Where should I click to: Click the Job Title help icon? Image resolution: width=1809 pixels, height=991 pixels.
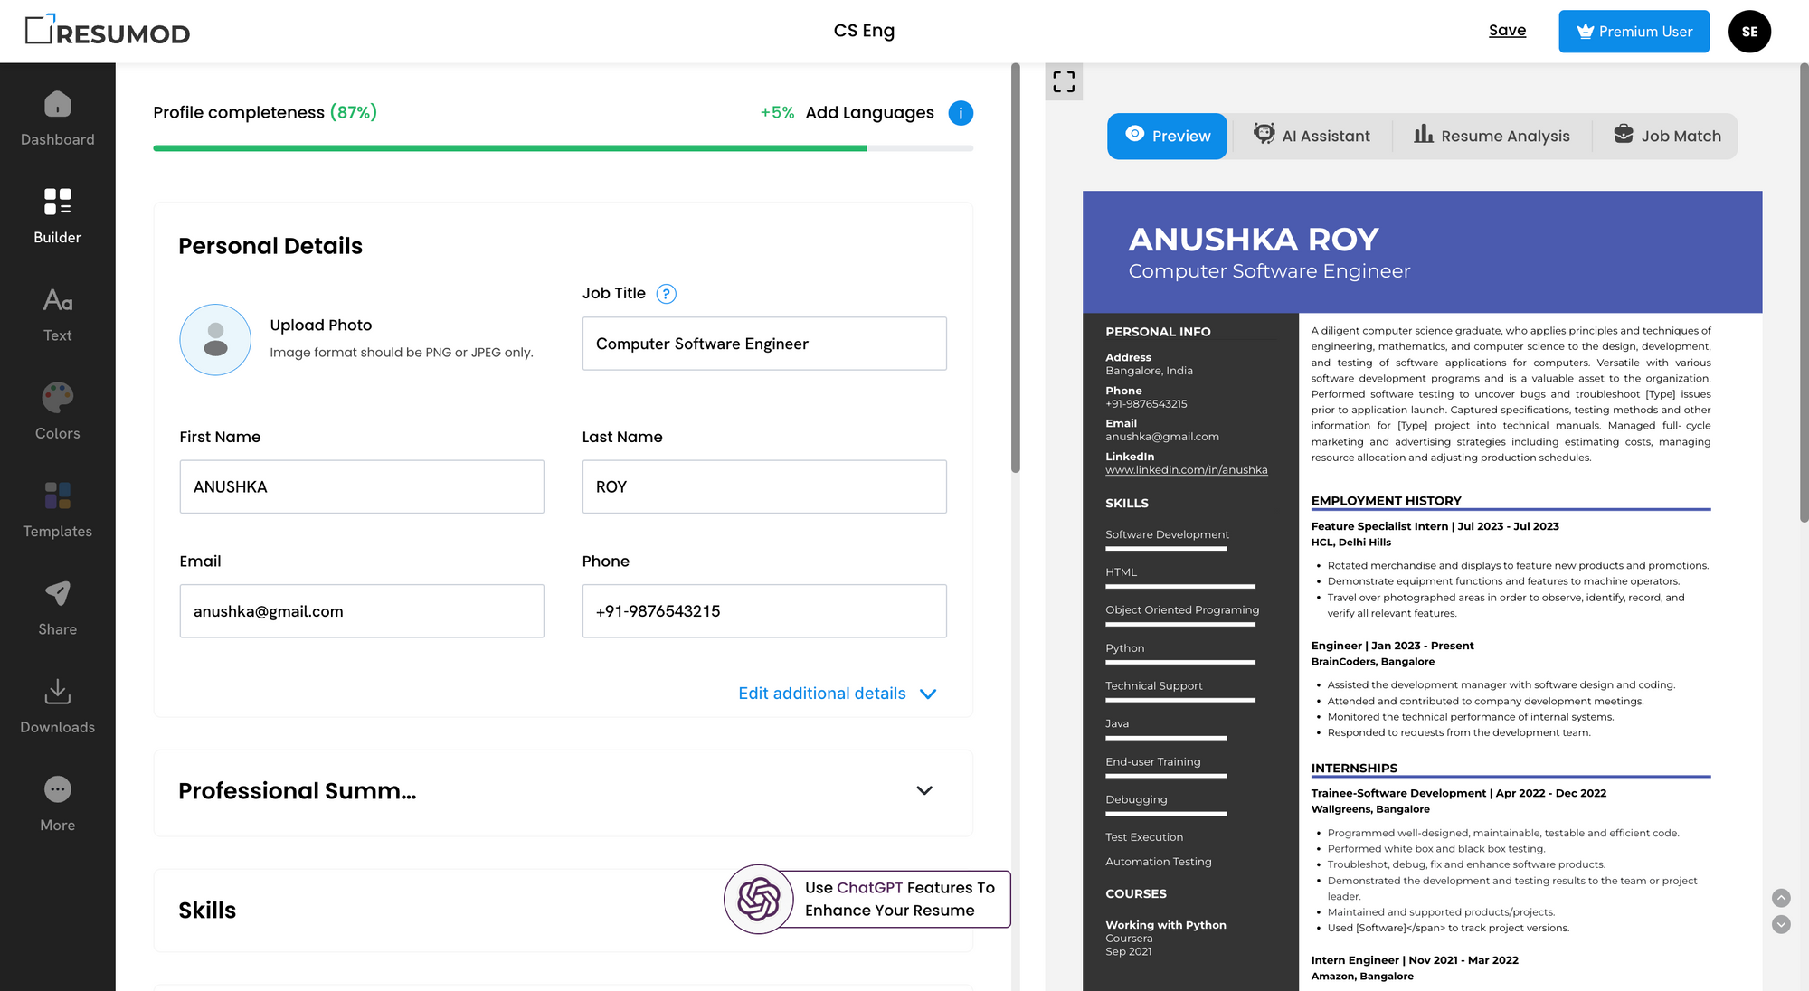coord(666,294)
